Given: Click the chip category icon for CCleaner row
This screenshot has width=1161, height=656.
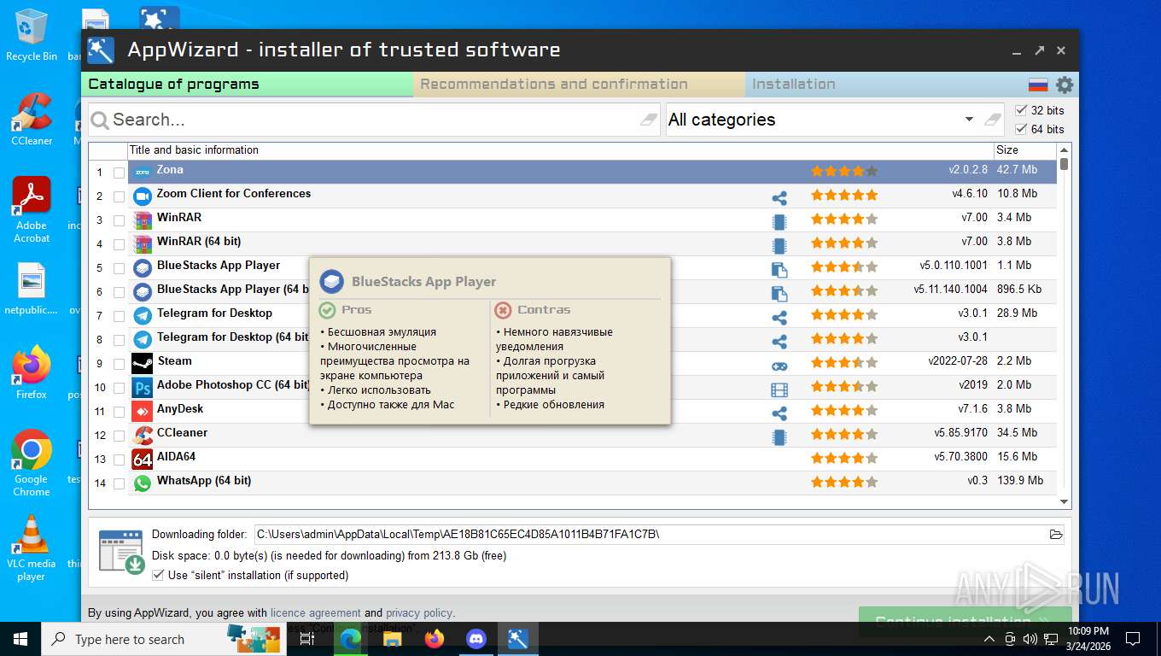Looking at the screenshot, I should [x=779, y=437].
